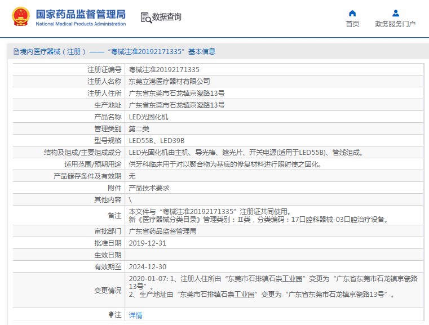Screen dimensions: 429x325
Task: Click the 数据查询 search document icon
Action: (146, 17)
